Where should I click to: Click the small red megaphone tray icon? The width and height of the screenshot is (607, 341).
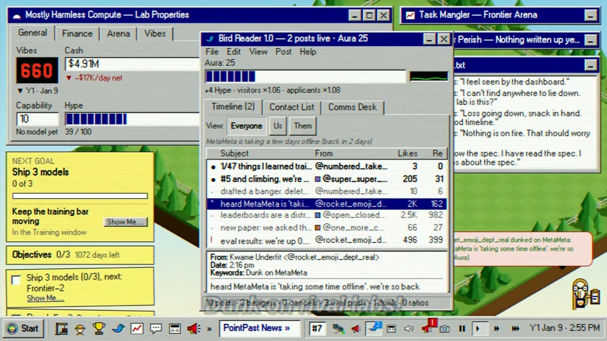coord(356,328)
